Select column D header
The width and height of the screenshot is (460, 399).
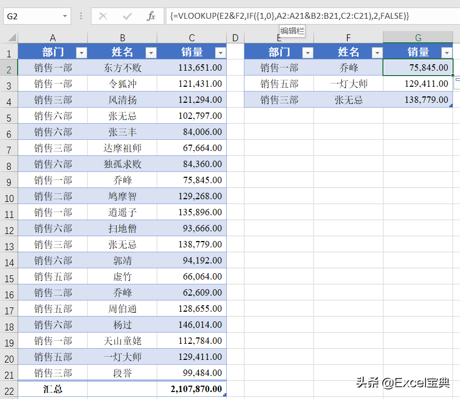pyautogui.click(x=235, y=37)
